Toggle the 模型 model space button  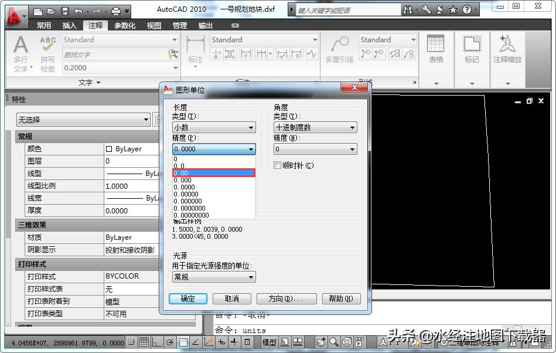click(269, 342)
